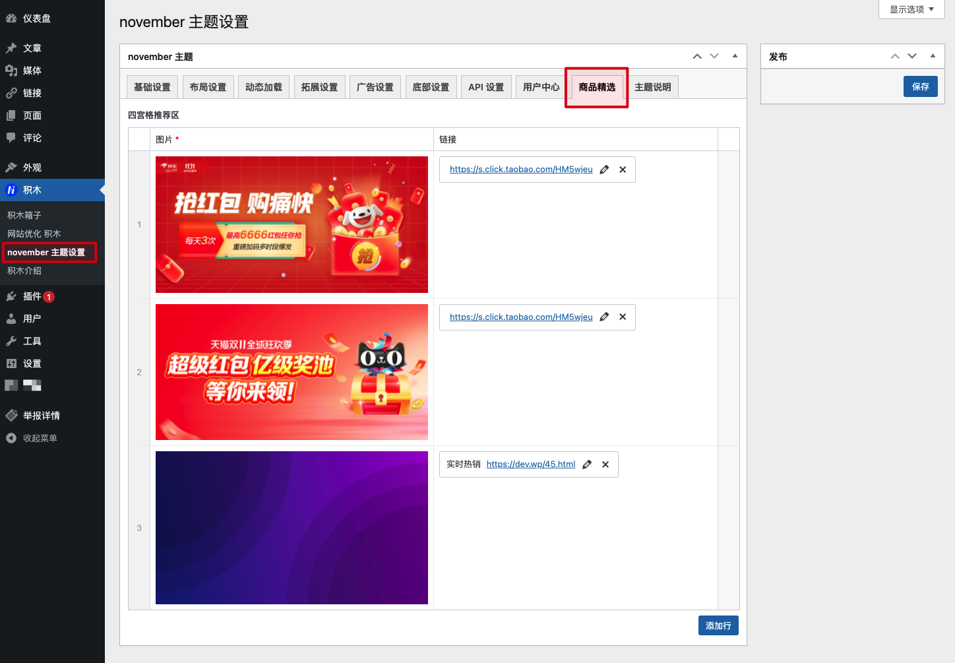Move 发布 panel down
The image size is (955, 663).
click(x=912, y=57)
